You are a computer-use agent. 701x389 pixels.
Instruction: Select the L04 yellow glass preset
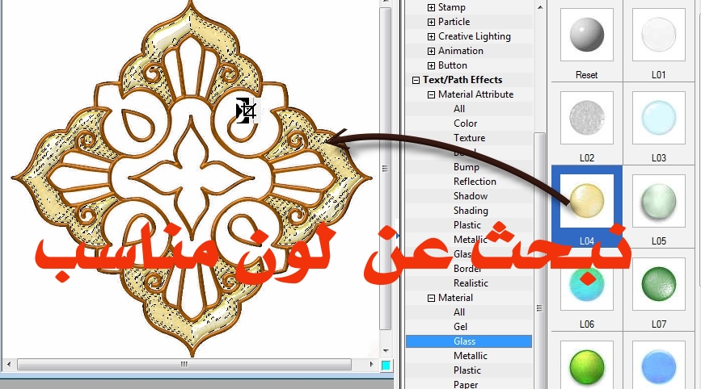(x=587, y=199)
